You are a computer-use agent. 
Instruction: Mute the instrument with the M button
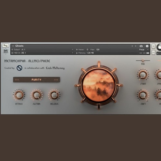click(153, 52)
